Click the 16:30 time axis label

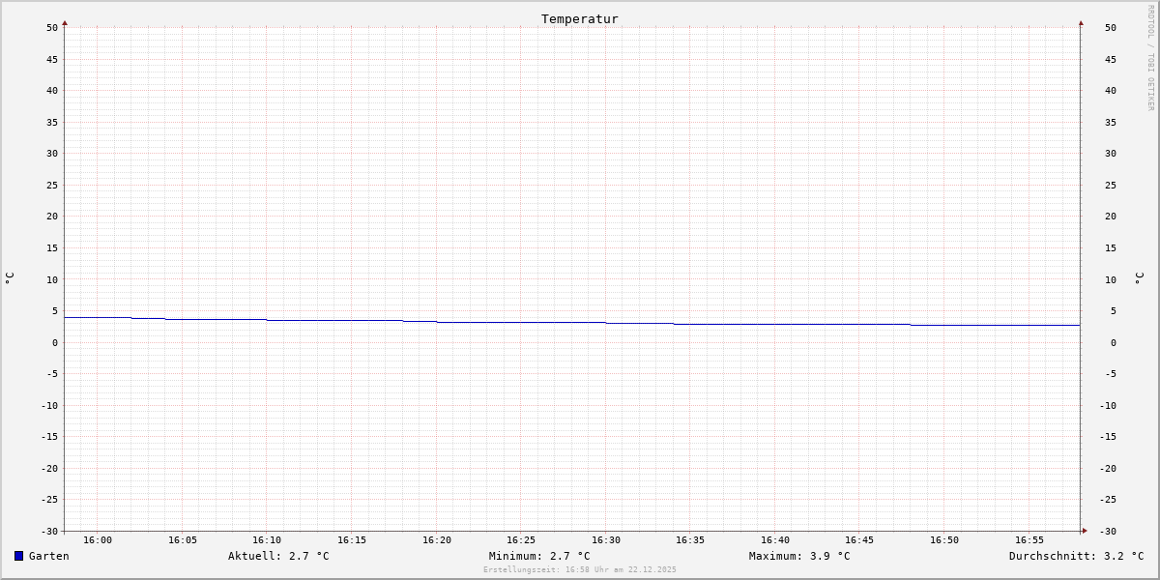(606, 540)
